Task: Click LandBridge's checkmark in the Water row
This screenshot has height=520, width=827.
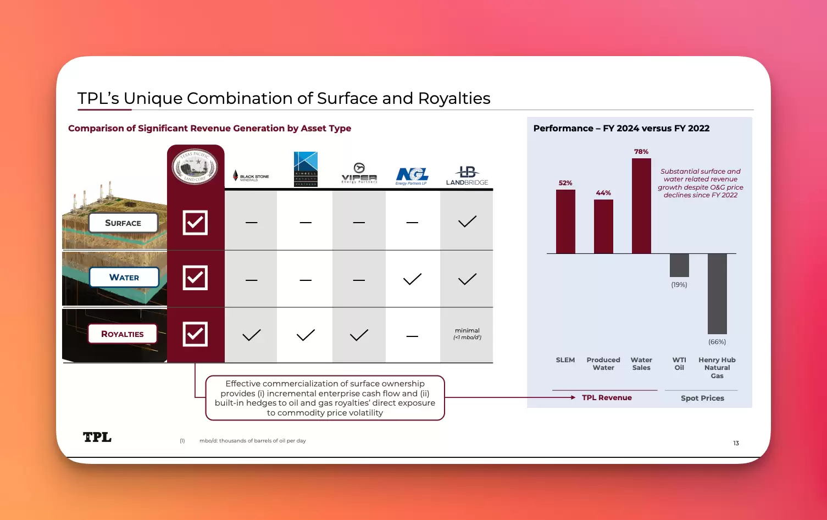Action: pyautogui.click(x=467, y=279)
